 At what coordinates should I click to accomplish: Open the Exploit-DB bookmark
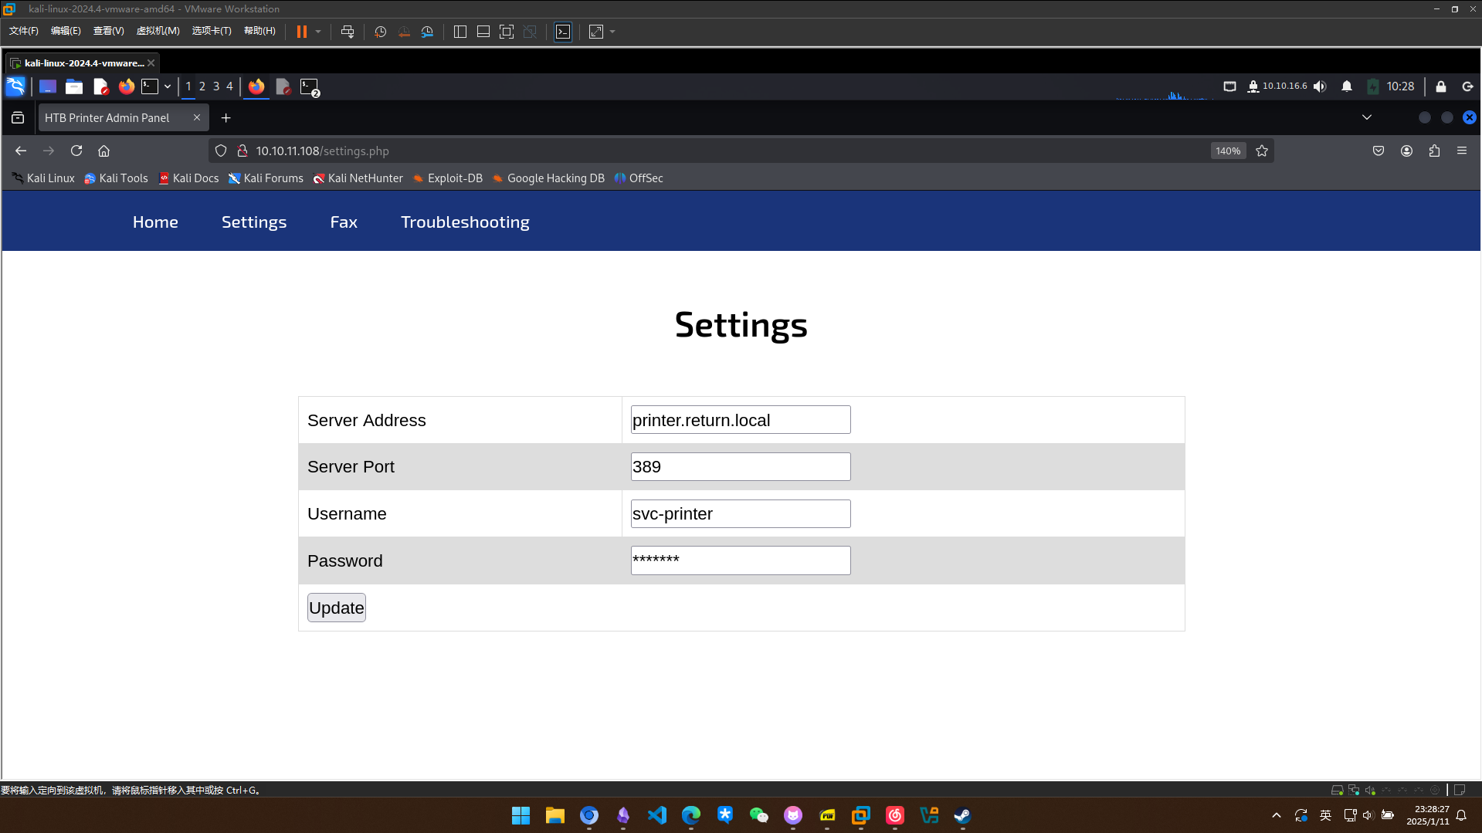point(448,178)
